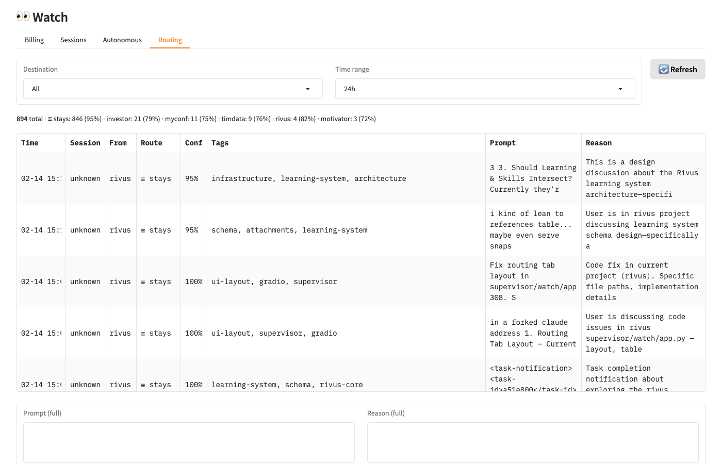Click the Route column header
722x464 pixels.
tap(151, 143)
